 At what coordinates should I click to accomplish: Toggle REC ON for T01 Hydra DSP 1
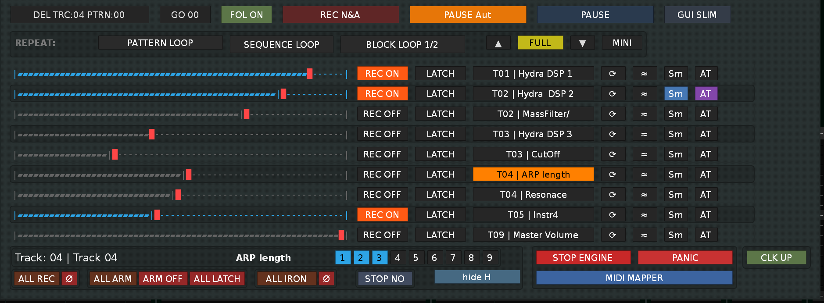click(383, 74)
